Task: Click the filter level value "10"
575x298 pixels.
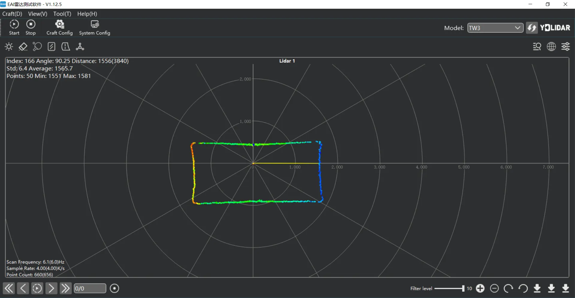Action: 469,288
